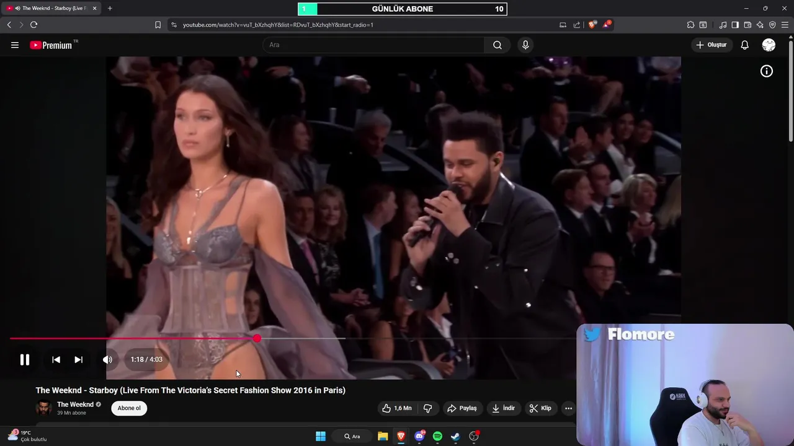The width and height of the screenshot is (794, 446).
Task: Download the video with 'İndir'
Action: [503, 408]
